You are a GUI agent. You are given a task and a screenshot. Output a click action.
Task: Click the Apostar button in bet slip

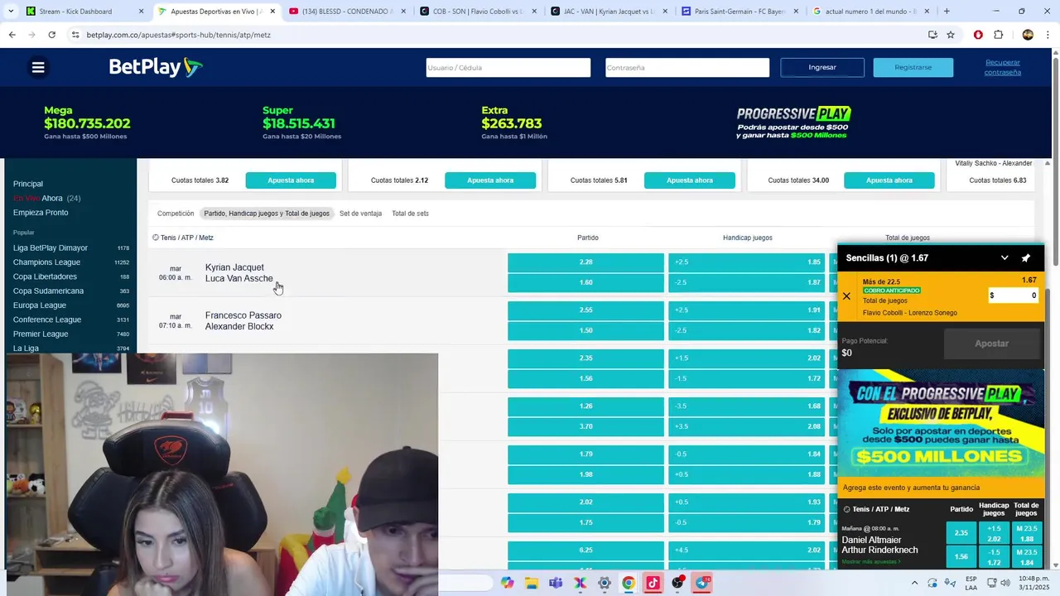991,344
